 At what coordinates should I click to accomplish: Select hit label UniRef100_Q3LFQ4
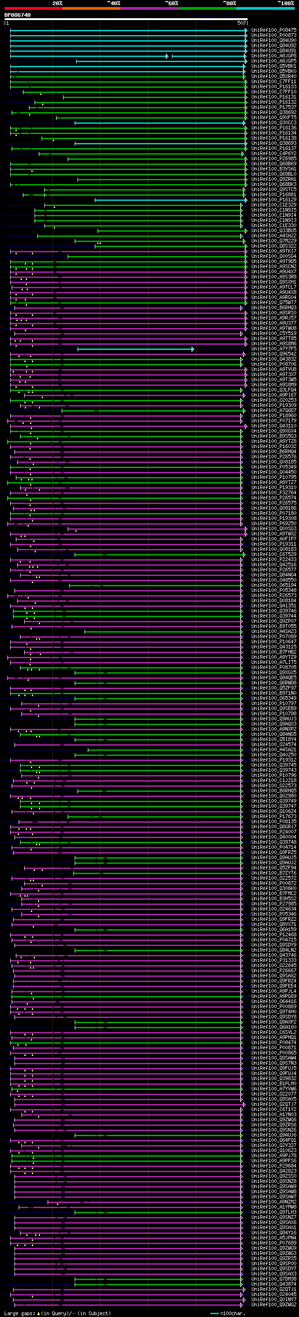pyautogui.click(x=274, y=390)
